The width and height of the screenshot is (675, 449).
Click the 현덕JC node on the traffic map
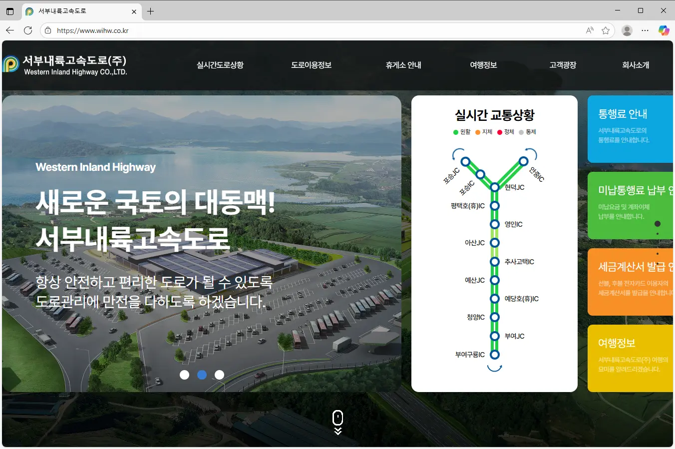[494, 187]
